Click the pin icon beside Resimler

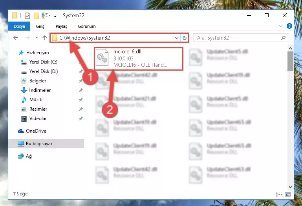[x=81, y=109]
